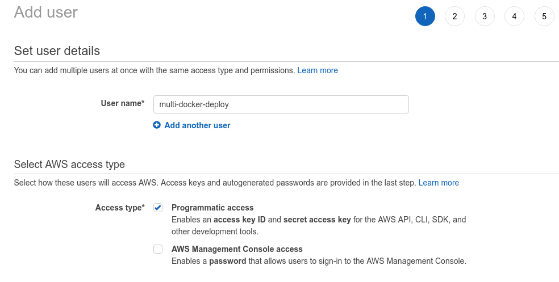Click the Add another user link text
This screenshot has height=282, width=559.
pos(197,125)
